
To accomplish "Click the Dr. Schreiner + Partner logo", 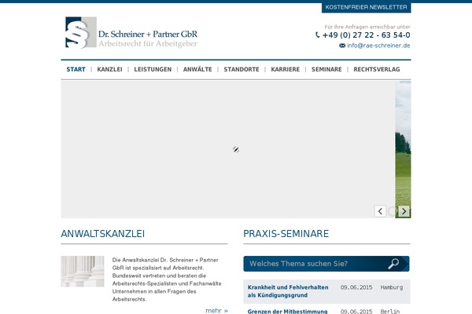I will point(131,32).
